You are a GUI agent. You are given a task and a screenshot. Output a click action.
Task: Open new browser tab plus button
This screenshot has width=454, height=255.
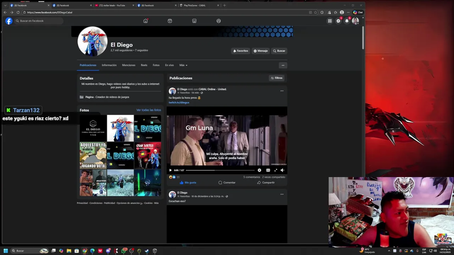point(224,5)
